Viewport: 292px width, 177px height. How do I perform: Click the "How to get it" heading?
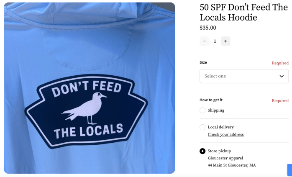coord(211,100)
